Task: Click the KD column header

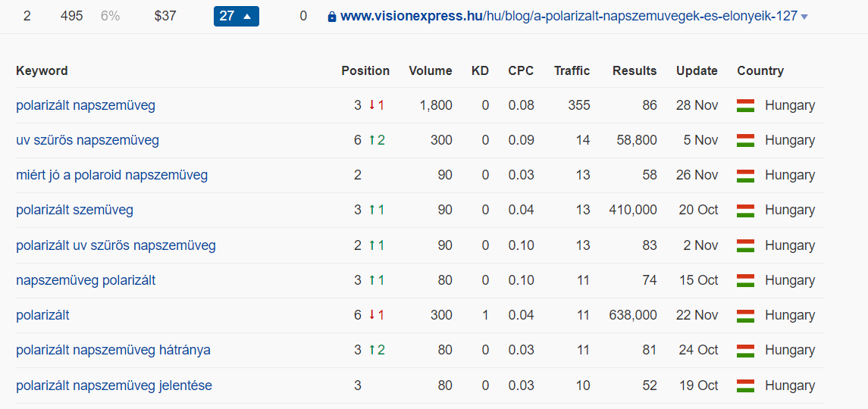Action: click(x=480, y=70)
